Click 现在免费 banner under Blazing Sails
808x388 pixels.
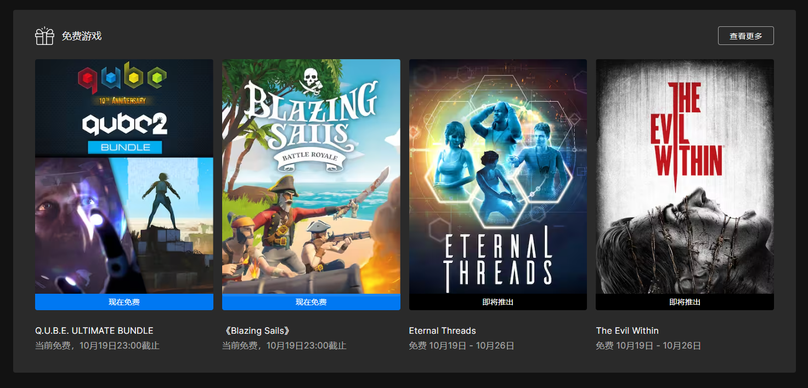(311, 302)
